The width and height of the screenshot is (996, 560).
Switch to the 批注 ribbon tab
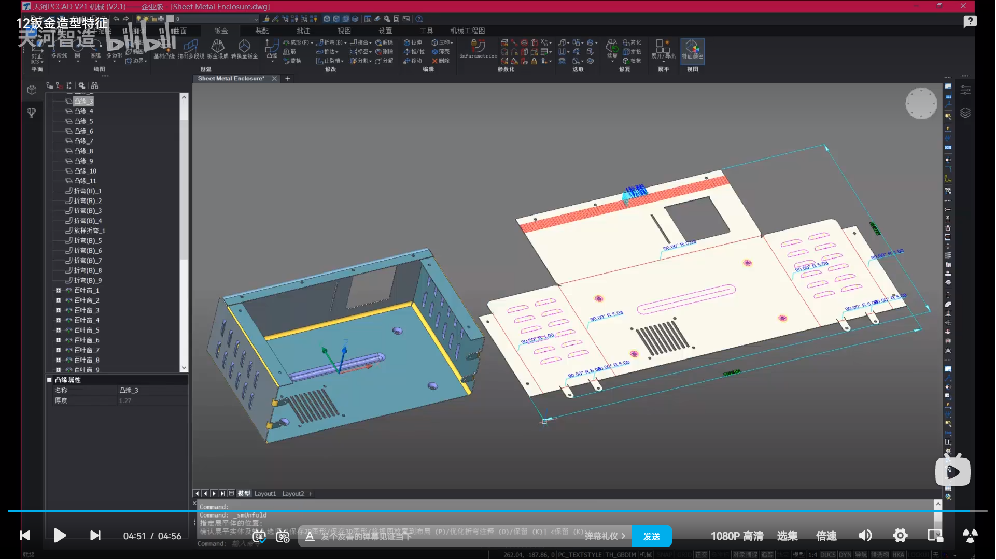[303, 31]
